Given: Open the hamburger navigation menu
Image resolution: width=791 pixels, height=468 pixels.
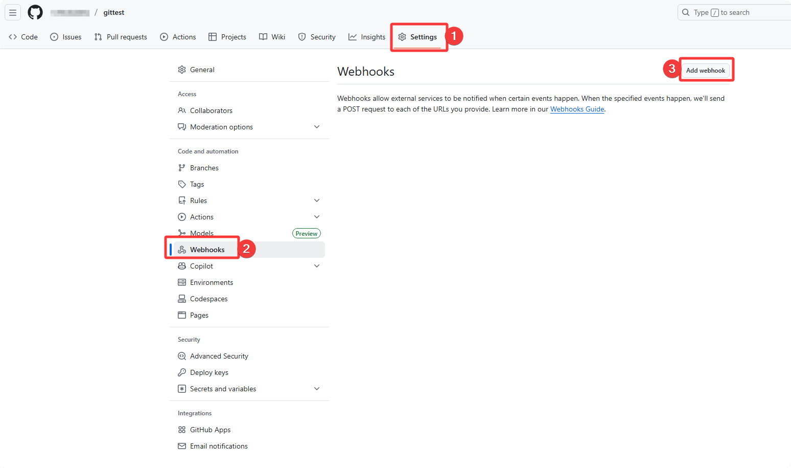Looking at the screenshot, I should coord(13,12).
